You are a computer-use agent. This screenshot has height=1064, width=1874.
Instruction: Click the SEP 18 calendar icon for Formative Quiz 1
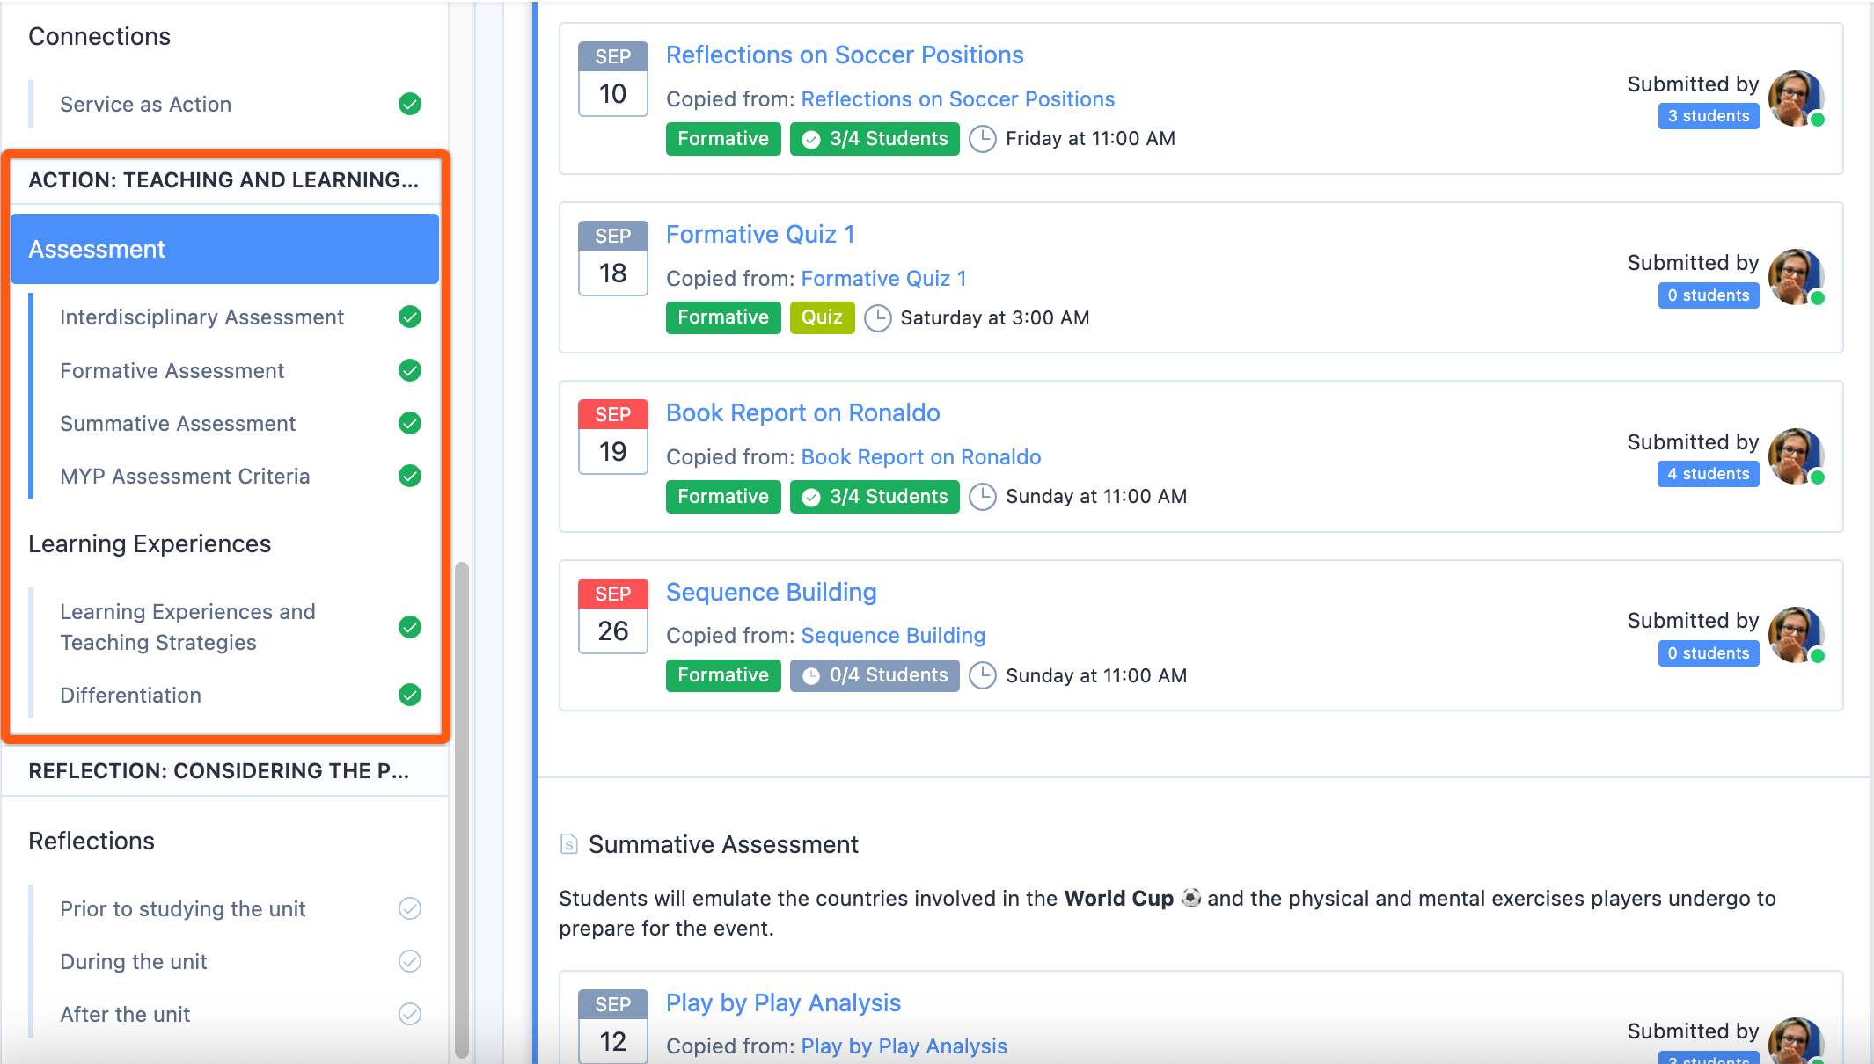click(612, 259)
